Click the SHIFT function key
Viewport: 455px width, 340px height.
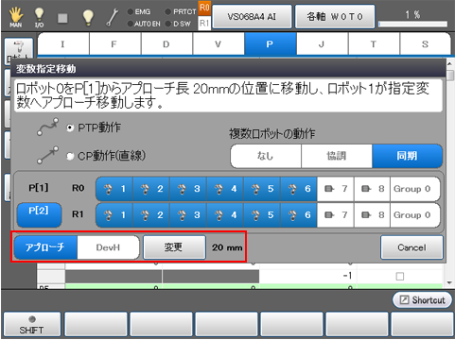click(x=32, y=324)
